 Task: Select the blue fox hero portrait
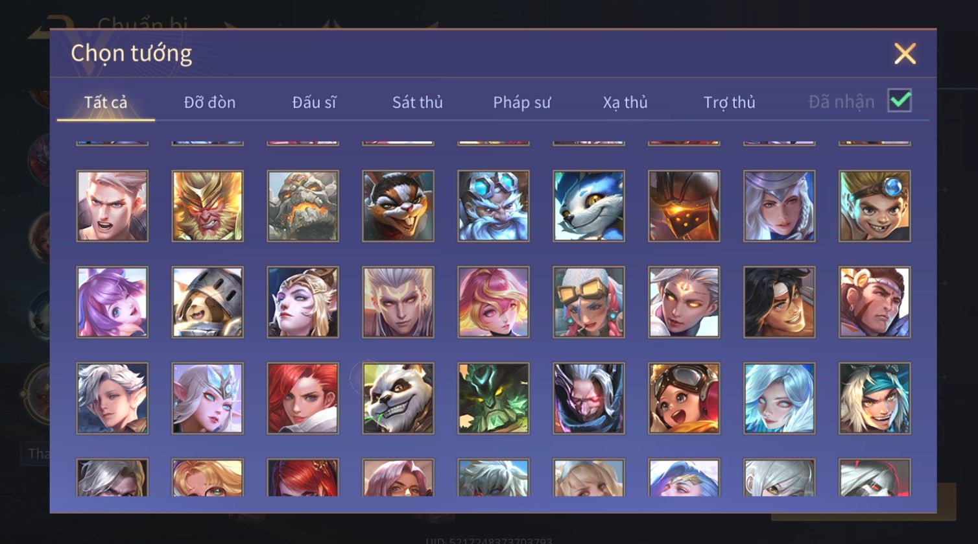click(589, 206)
